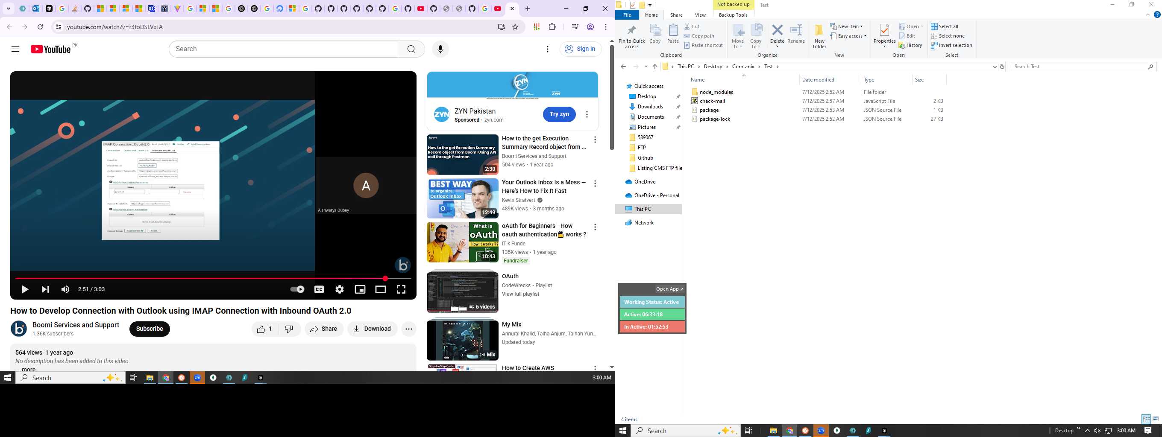Image resolution: width=1162 pixels, height=437 pixels.
Task: Skip to the next video
Action: pos(45,289)
